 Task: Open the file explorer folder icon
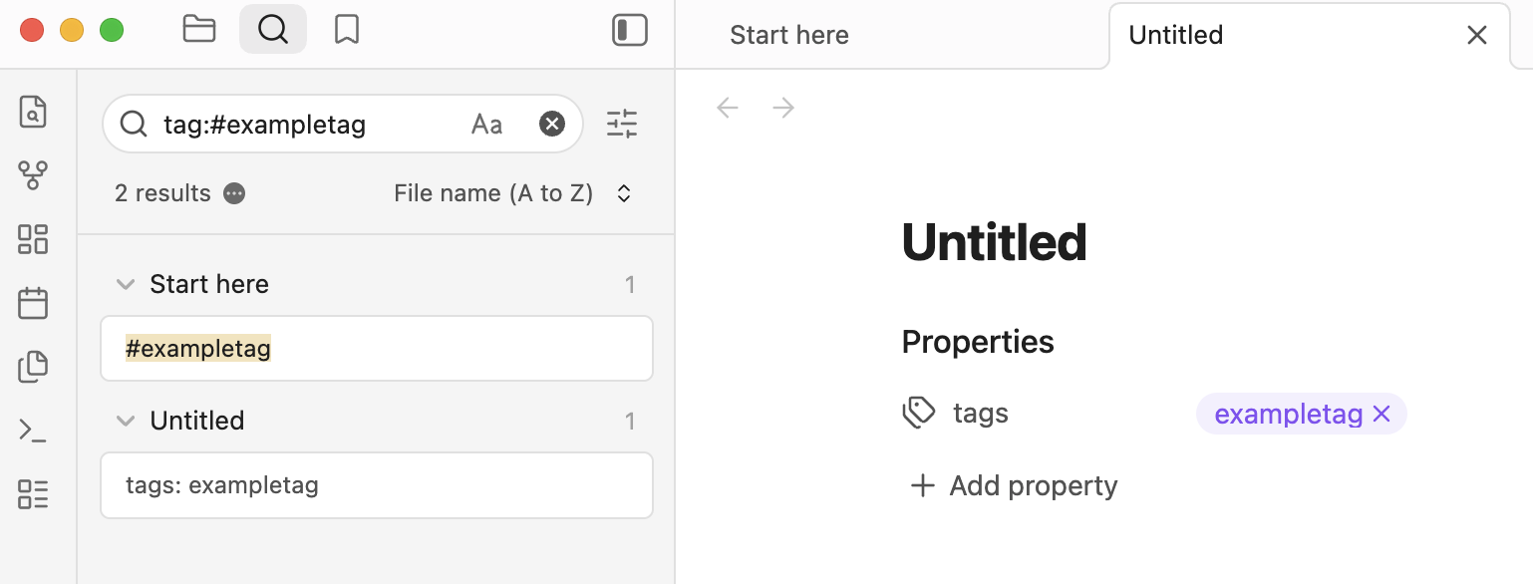199,30
